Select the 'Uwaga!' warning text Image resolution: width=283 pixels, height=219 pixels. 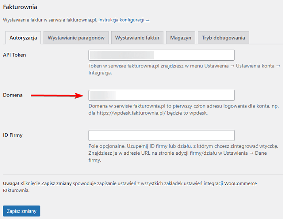130,187
